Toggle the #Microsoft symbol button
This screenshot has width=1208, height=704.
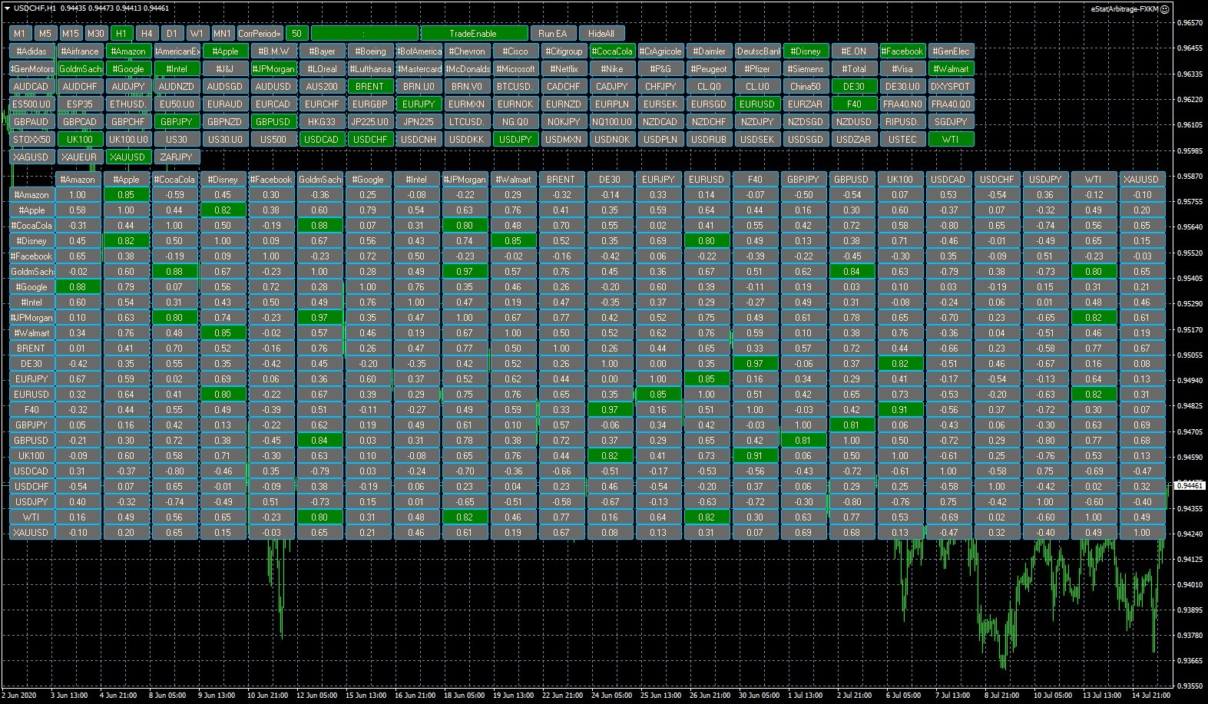click(515, 69)
